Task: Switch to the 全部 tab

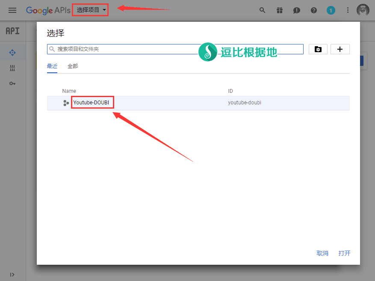Action: coord(73,66)
